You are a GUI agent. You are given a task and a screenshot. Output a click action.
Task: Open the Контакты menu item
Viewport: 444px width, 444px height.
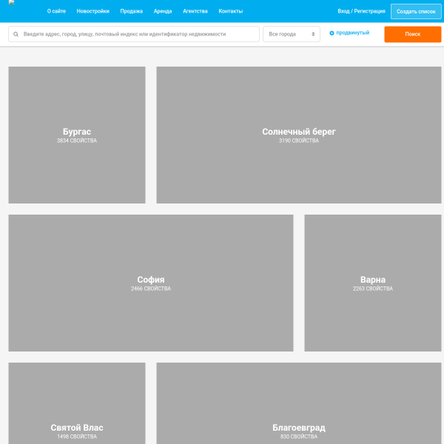[230, 11]
